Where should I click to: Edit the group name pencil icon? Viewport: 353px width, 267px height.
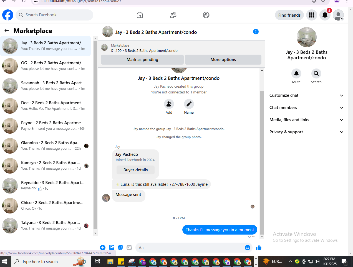tap(189, 104)
